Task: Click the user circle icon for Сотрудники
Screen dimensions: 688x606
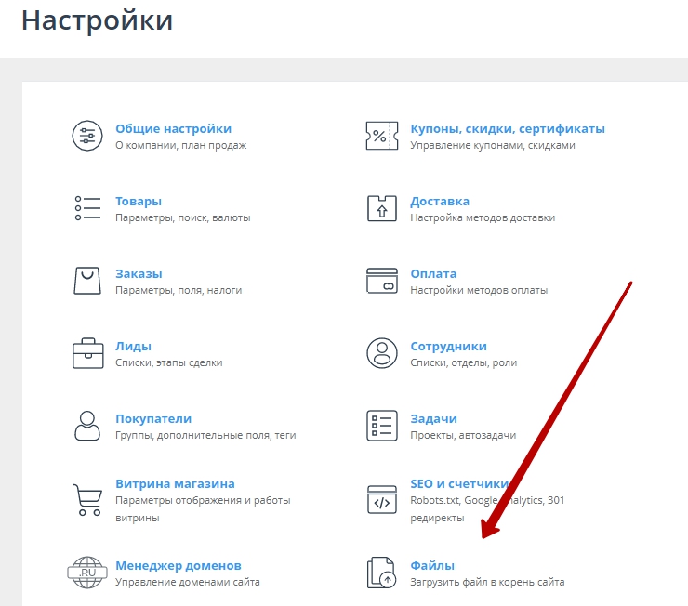Action: point(381,353)
